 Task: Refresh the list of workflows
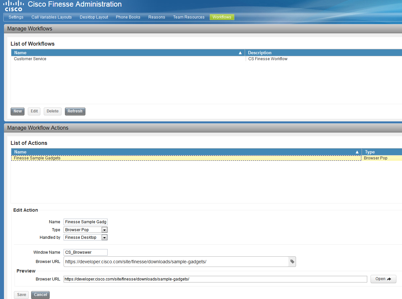75,111
